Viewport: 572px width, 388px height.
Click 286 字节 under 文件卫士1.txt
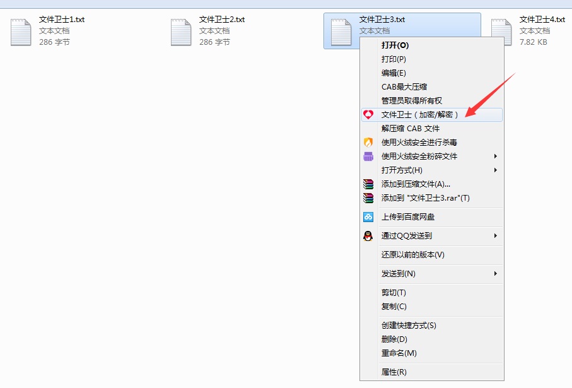54,42
